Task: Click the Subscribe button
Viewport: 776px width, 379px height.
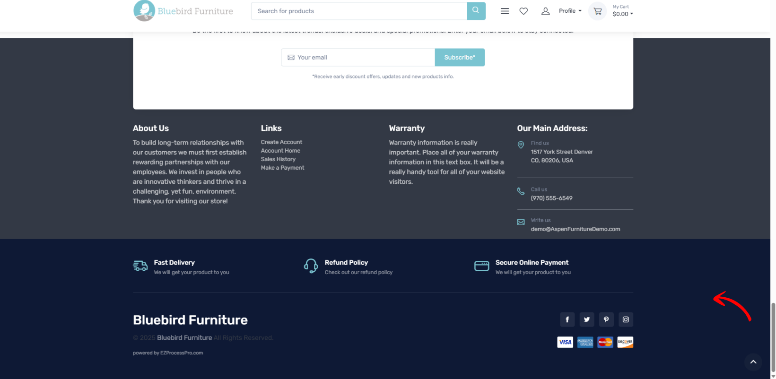Action: (460, 57)
